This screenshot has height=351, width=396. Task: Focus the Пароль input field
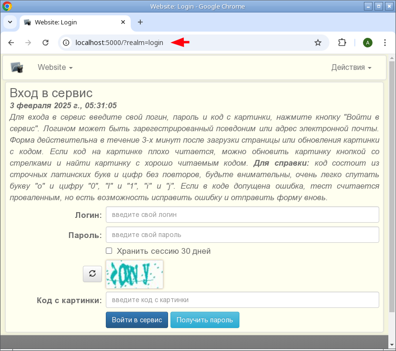pos(242,235)
